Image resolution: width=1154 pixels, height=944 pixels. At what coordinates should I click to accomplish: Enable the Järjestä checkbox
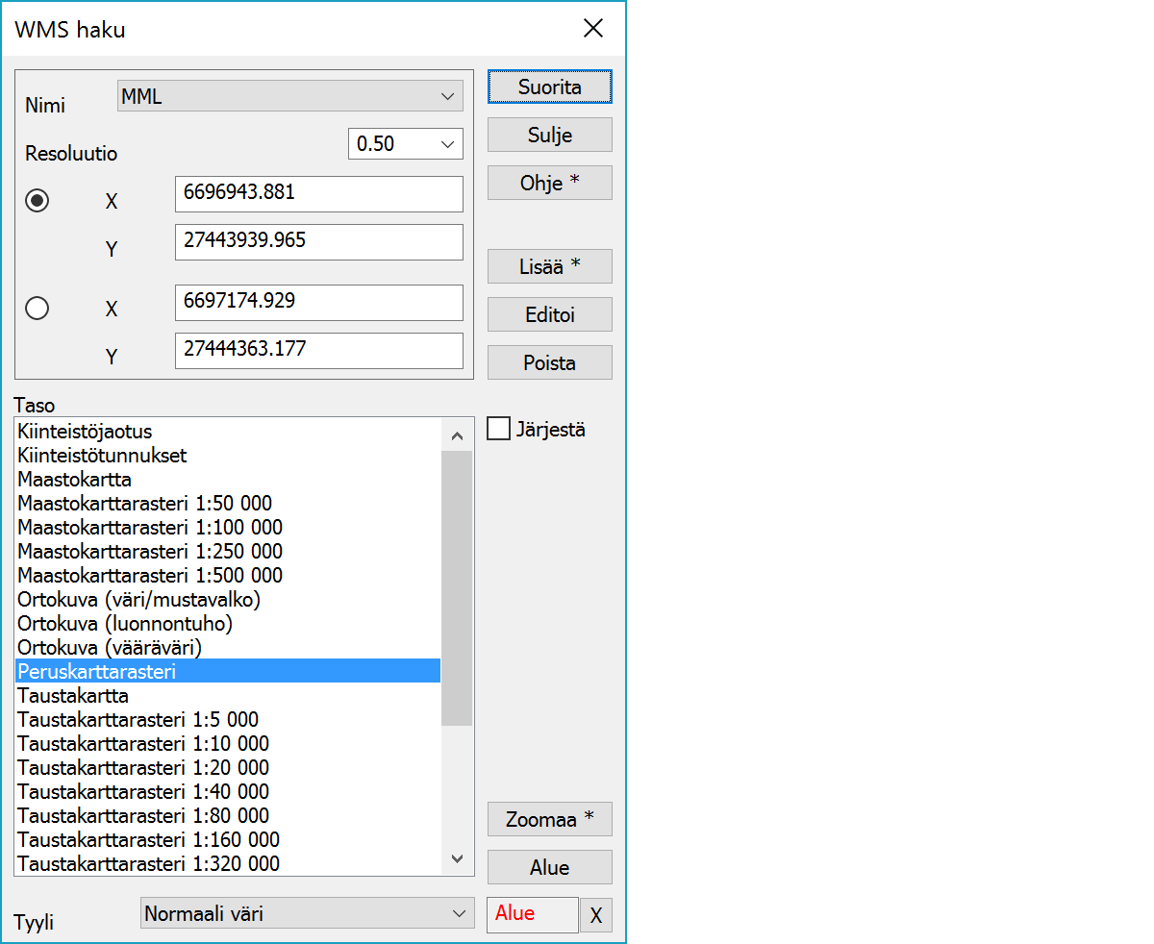click(499, 429)
